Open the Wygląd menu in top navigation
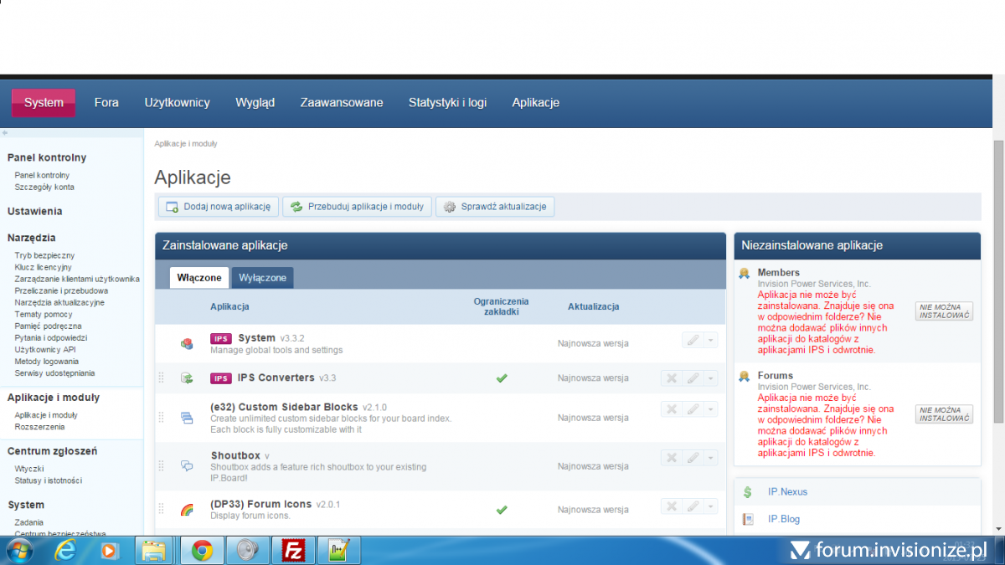This screenshot has height=565, width=1005. coord(255,103)
